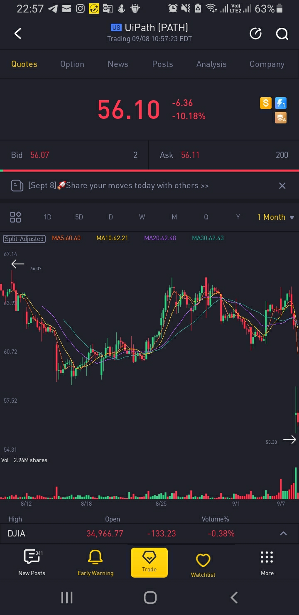The width and height of the screenshot is (299, 615).
Task: Expand the DJIA index bar chevron
Action: [x=283, y=534]
